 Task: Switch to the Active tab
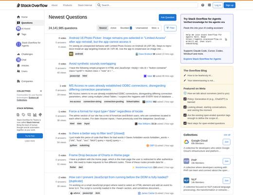[x=113, y=28]
